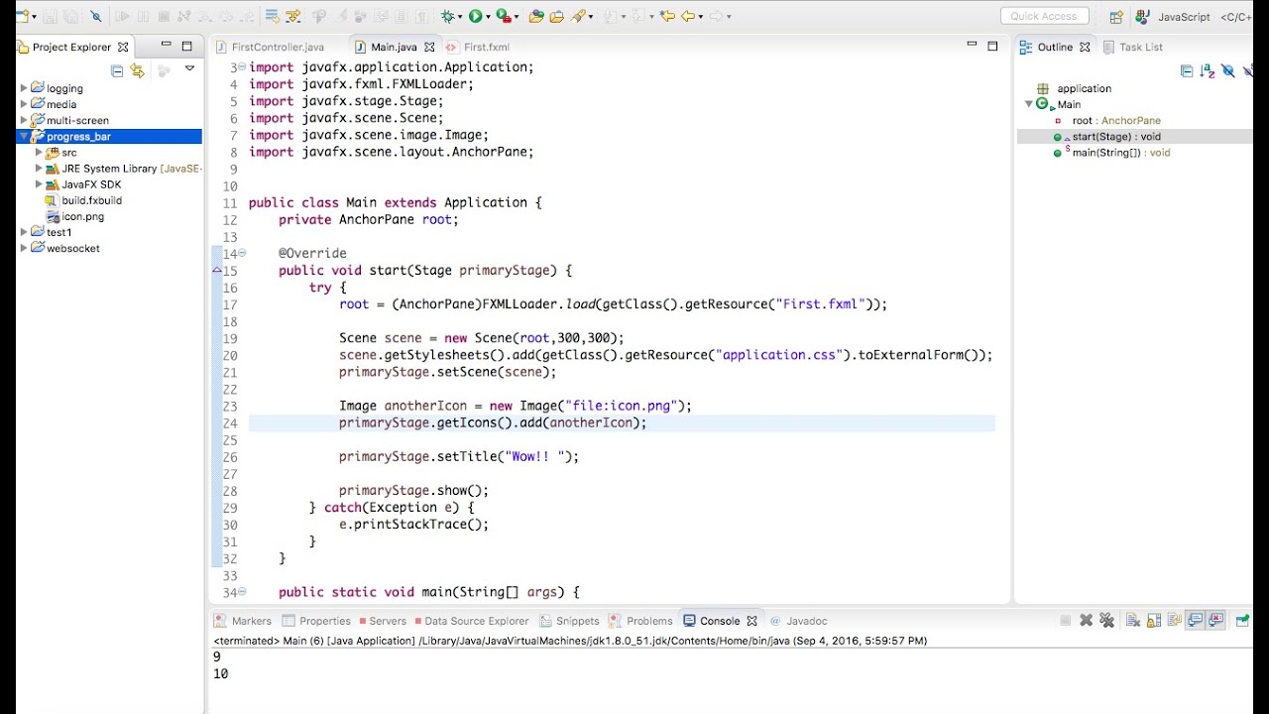Open the Problems tab
The width and height of the screenshot is (1269, 714).
point(640,621)
